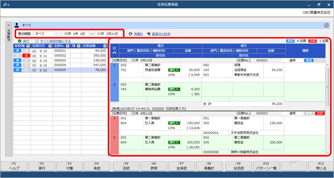
Task: Click 神奈川物産株式会社 supplier text
Action: (x=245, y=152)
